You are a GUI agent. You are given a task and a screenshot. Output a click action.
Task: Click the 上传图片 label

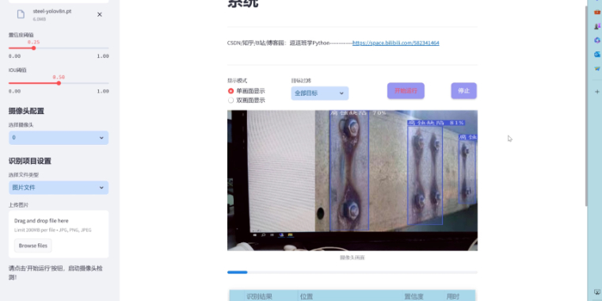(18, 205)
